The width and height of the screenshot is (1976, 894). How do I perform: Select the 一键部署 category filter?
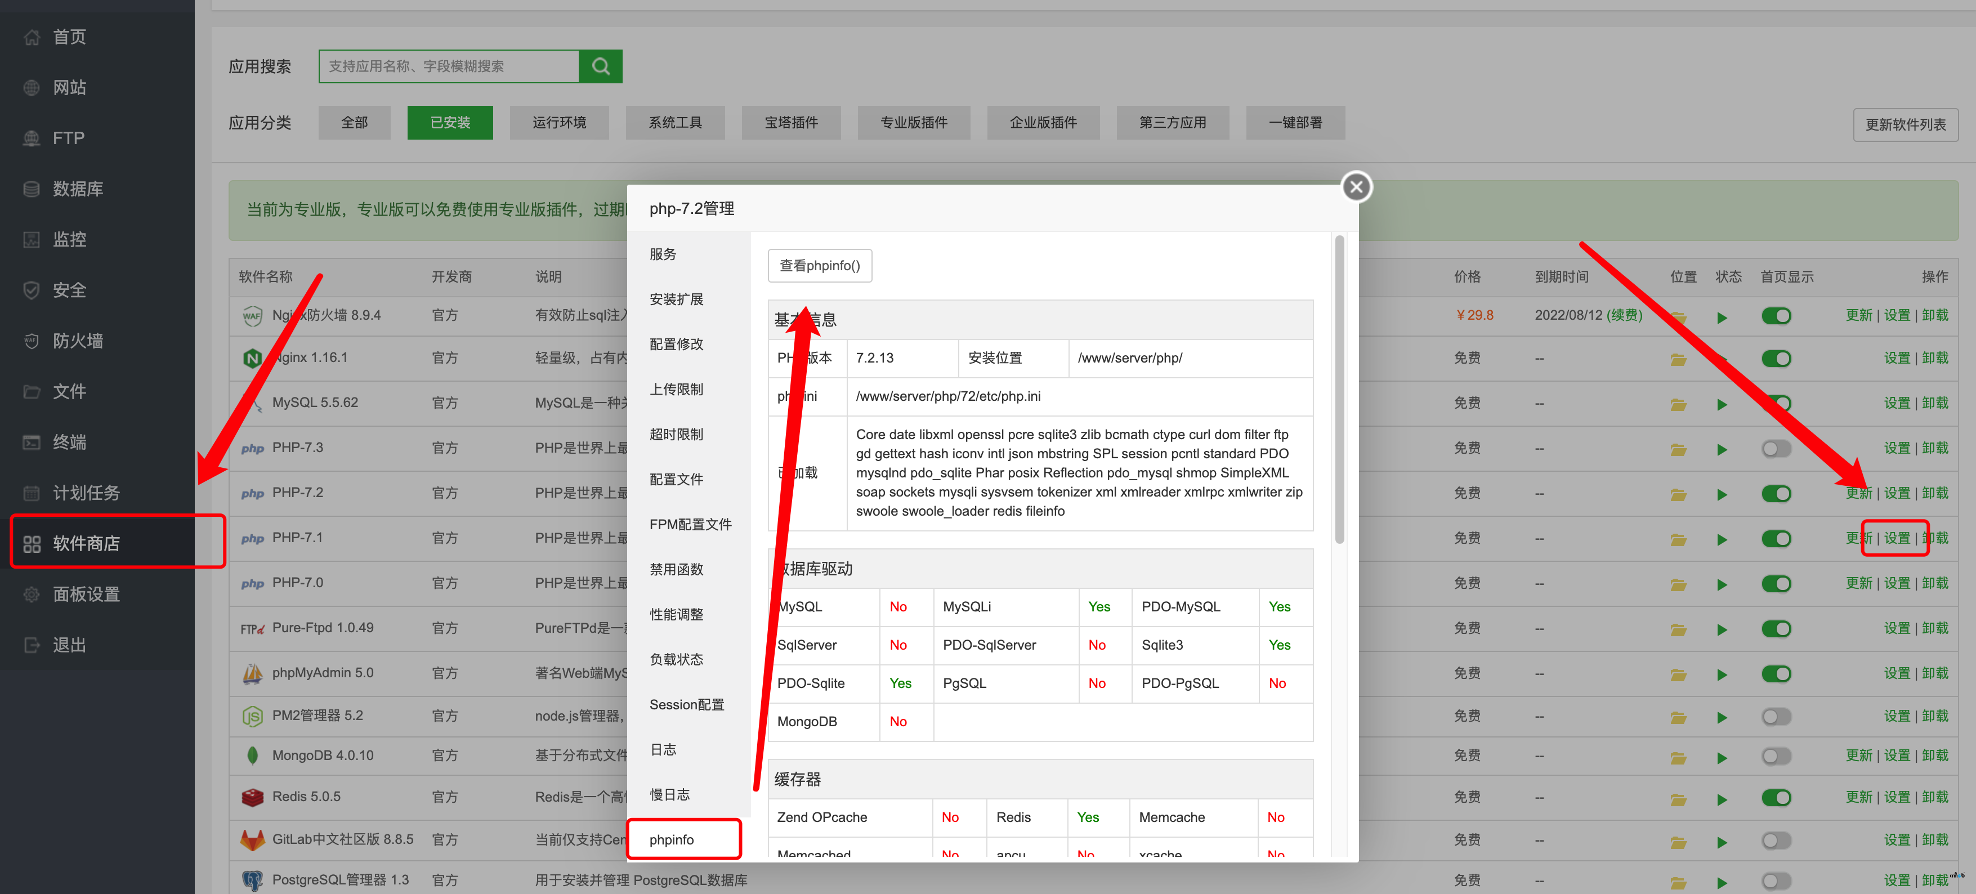(x=1295, y=123)
